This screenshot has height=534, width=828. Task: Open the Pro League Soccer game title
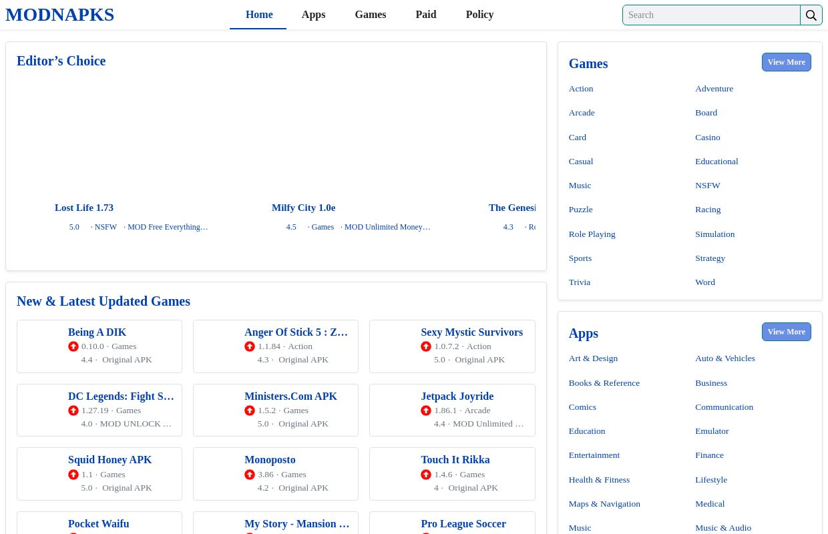(x=463, y=524)
